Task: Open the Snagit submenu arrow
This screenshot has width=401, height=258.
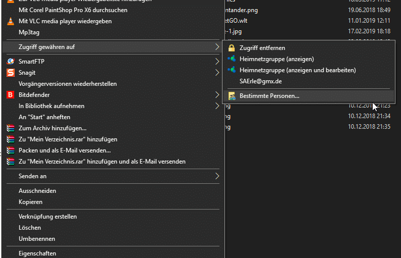Action: pos(217,73)
